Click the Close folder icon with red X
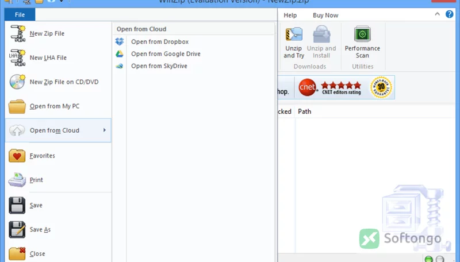Viewport: 460px width, 262px height. 17,254
